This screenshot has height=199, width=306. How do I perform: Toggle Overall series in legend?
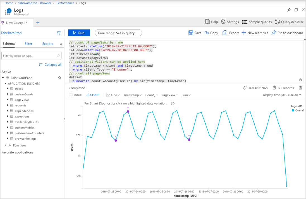pos(298,110)
